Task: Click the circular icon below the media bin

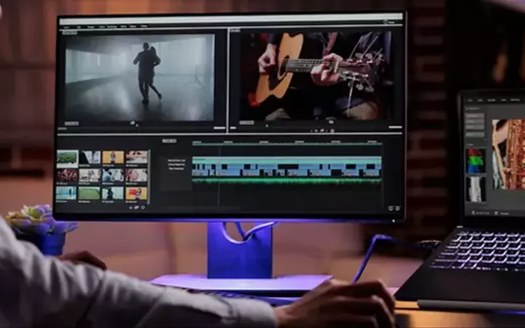Action: point(143,207)
